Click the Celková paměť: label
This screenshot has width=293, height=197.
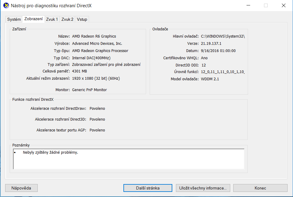pos(56,71)
